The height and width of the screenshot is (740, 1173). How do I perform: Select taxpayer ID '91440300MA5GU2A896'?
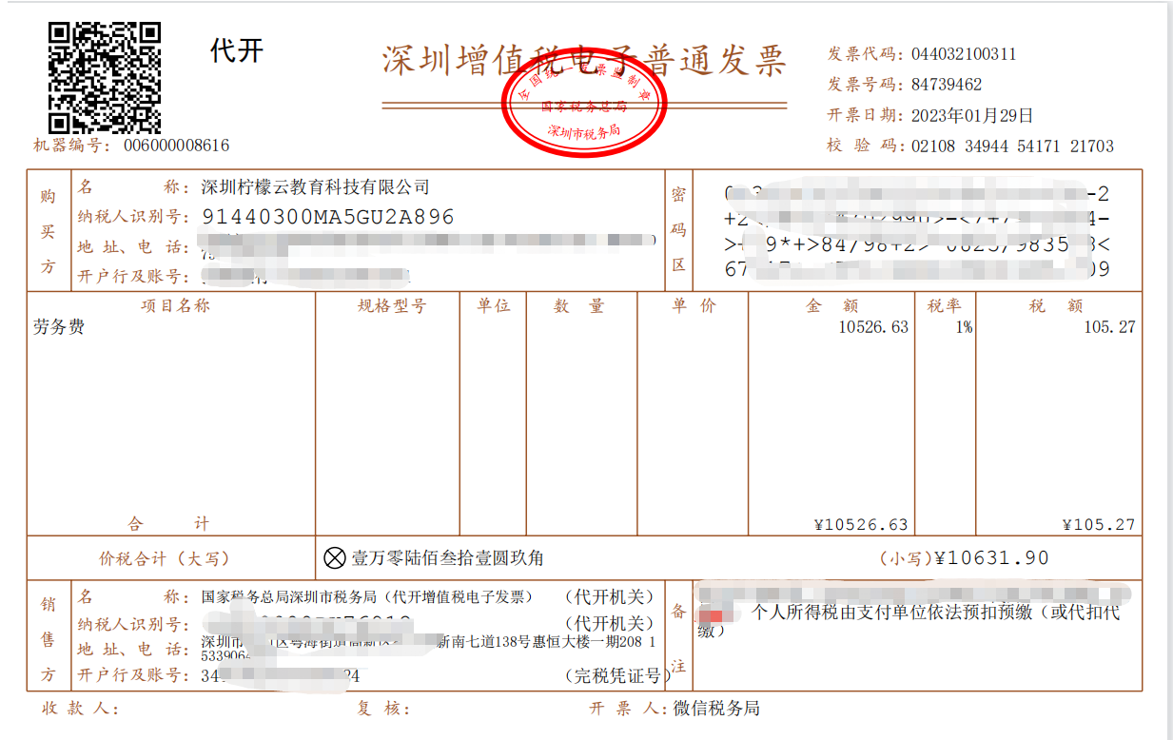[328, 217]
